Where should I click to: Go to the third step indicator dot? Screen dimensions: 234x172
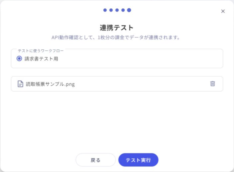click(x=117, y=10)
